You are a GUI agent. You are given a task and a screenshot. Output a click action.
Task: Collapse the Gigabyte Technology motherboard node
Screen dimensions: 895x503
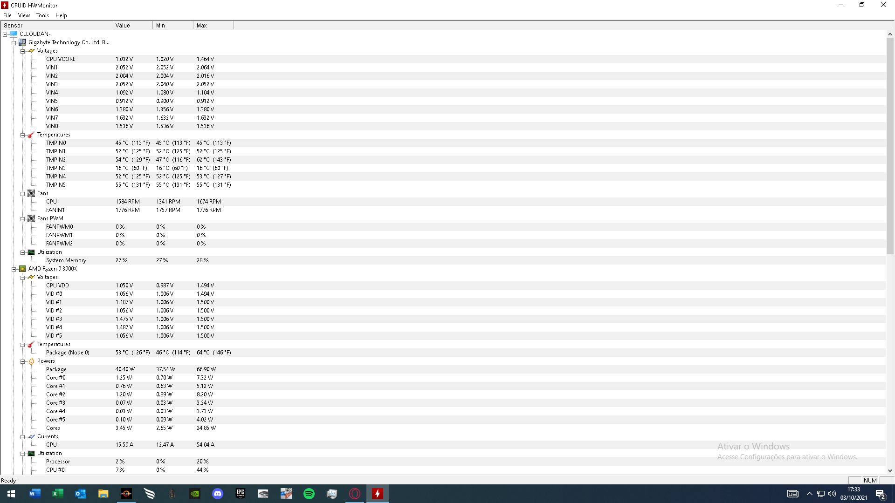14,43
